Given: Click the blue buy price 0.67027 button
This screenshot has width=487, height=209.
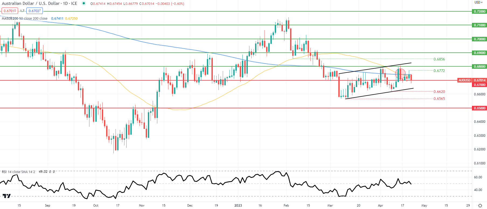Looking at the screenshot, I should [x=34, y=11].
